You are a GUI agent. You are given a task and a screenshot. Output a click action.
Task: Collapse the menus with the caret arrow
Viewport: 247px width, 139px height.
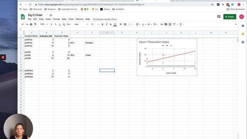pos(236,24)
